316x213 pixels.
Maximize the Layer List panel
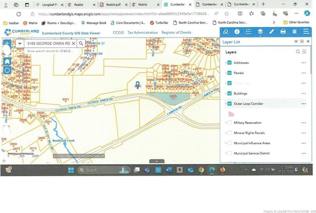coord(302,42)
